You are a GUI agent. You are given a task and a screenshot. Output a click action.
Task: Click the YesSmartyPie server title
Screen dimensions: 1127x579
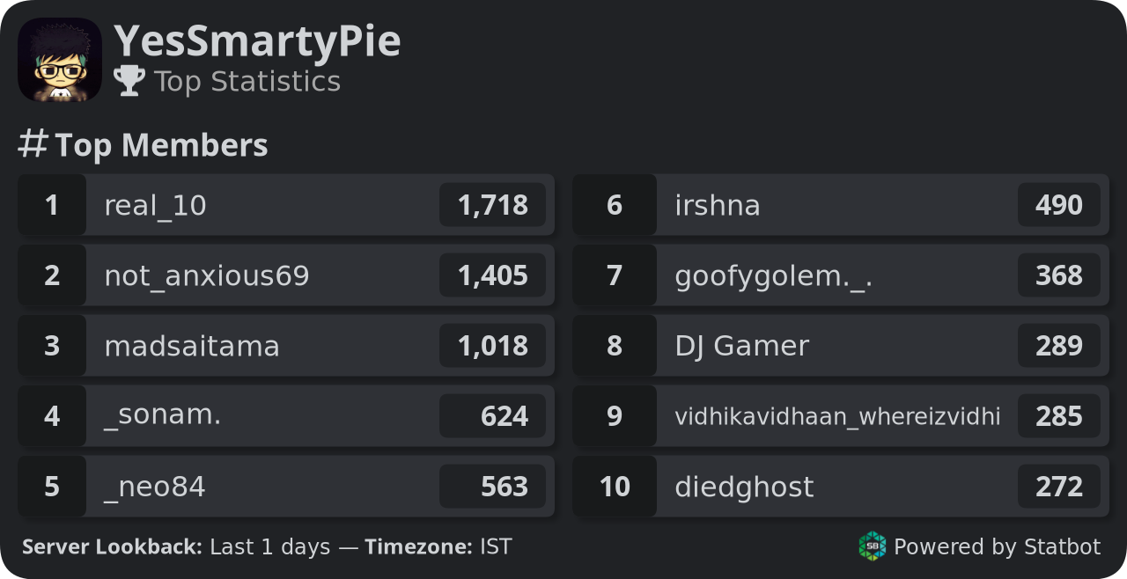pyautogui.click(x=257, y=41)
